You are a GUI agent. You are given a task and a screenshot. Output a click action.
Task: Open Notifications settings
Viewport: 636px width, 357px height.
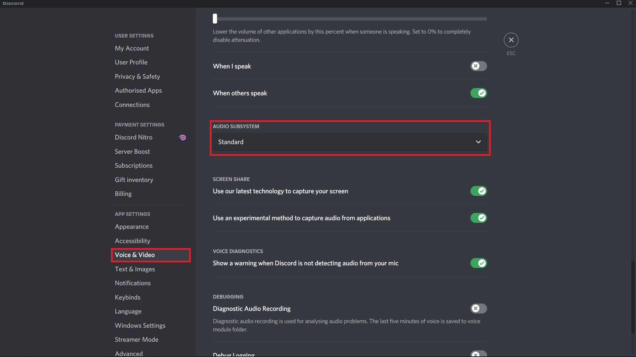[x=133, y=283]
